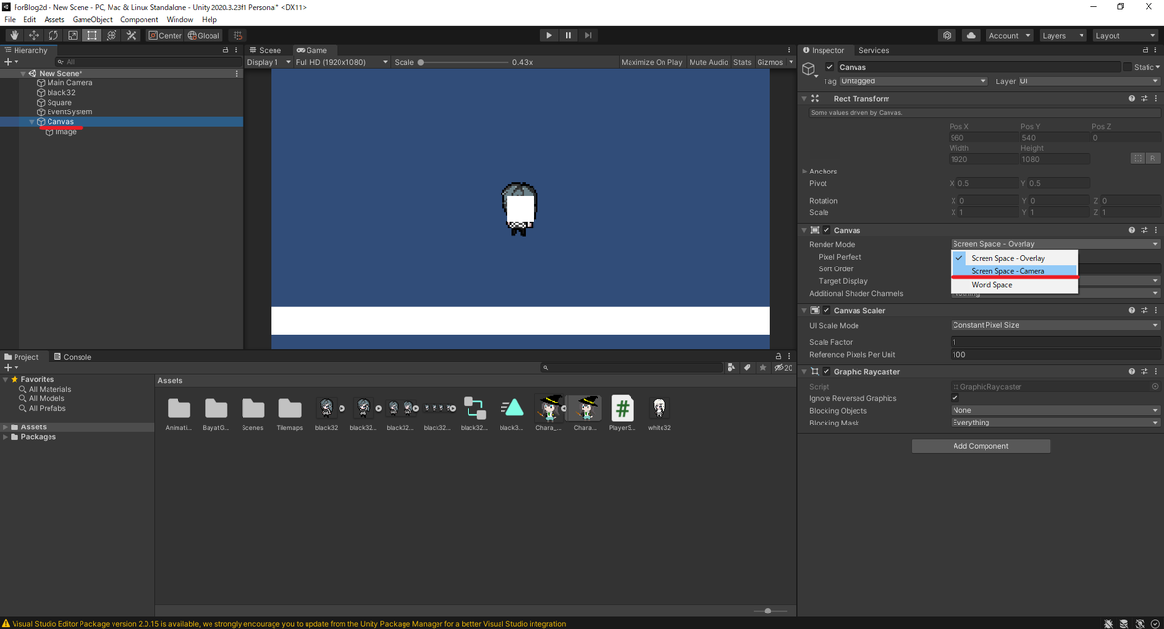Open the Account dropdown
This screenshot has width=1164, height=629.
click(1009, 35)
